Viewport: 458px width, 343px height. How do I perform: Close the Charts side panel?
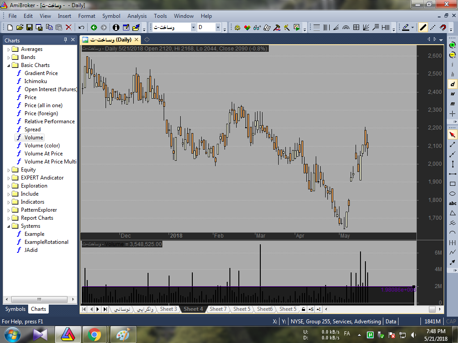click(73, 40)
